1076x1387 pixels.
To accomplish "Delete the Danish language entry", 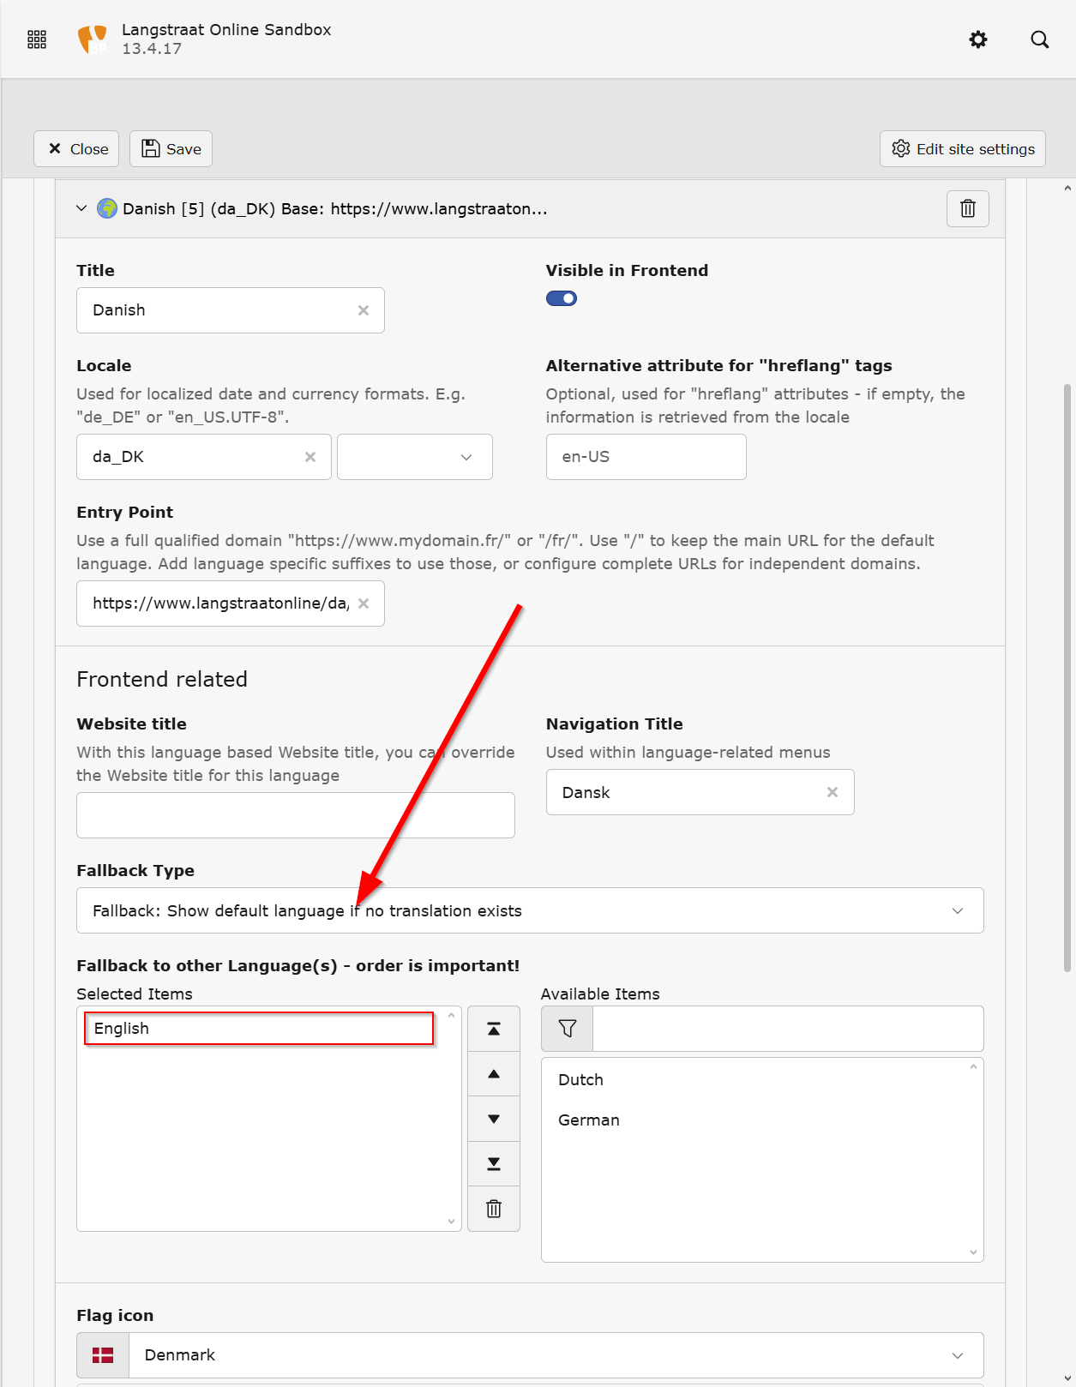I will point(967,208).
